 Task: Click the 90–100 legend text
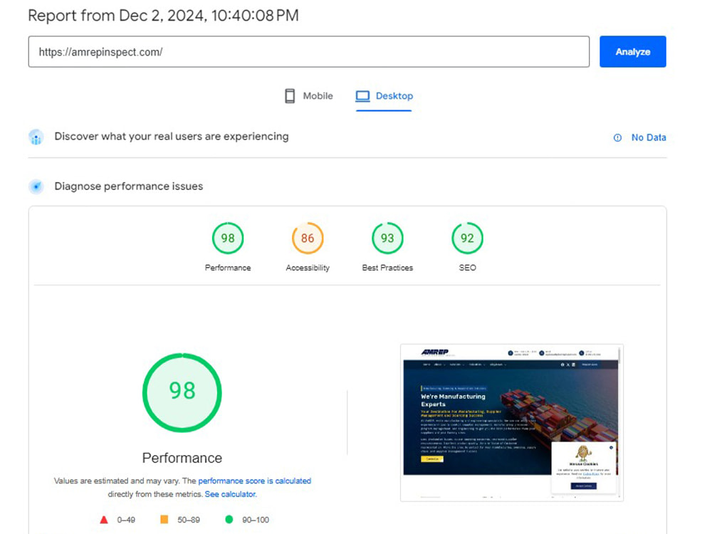255,520
